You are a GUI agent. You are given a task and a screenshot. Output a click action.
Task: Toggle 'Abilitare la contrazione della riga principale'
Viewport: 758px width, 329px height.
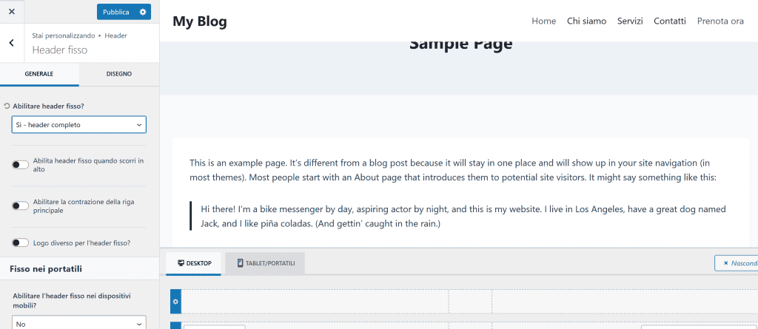[20, 206]
